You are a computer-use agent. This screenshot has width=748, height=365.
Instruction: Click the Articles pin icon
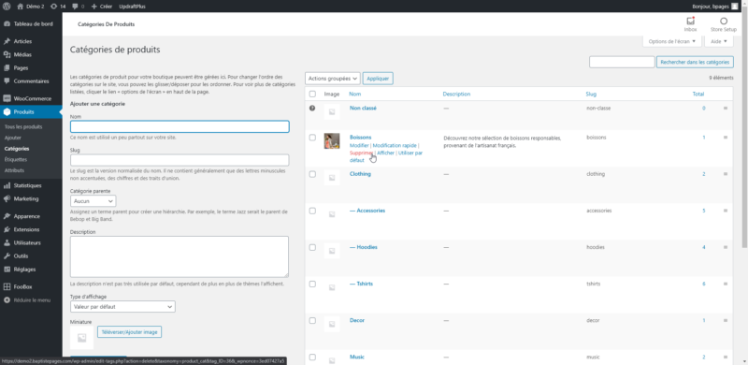pos(7,41)
